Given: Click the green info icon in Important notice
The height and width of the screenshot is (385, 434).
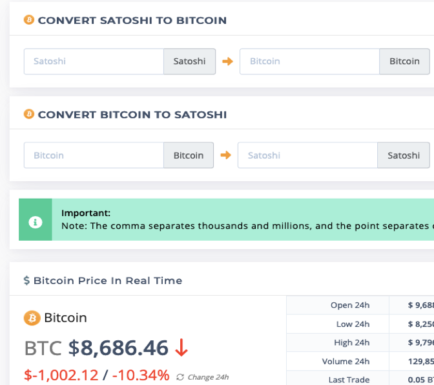Looking at the screenshot, I should [36, 222].
